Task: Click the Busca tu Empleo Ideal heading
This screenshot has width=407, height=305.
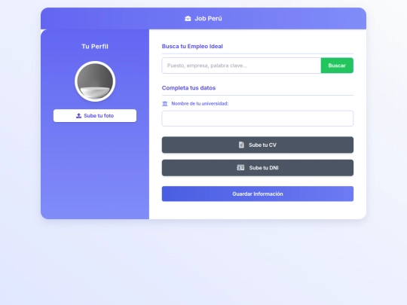Action: 192,46
